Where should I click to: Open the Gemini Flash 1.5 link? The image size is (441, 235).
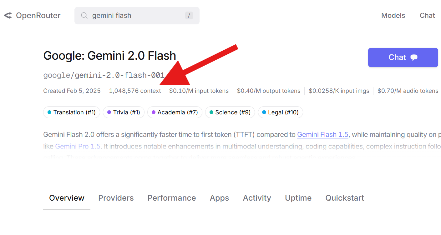click(x=322, y=134)
